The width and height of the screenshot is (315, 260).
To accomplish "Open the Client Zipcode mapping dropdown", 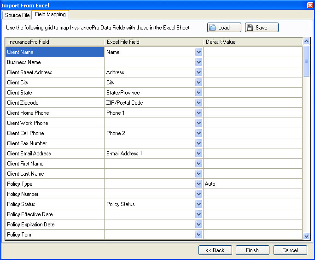I will coord(198,103).
